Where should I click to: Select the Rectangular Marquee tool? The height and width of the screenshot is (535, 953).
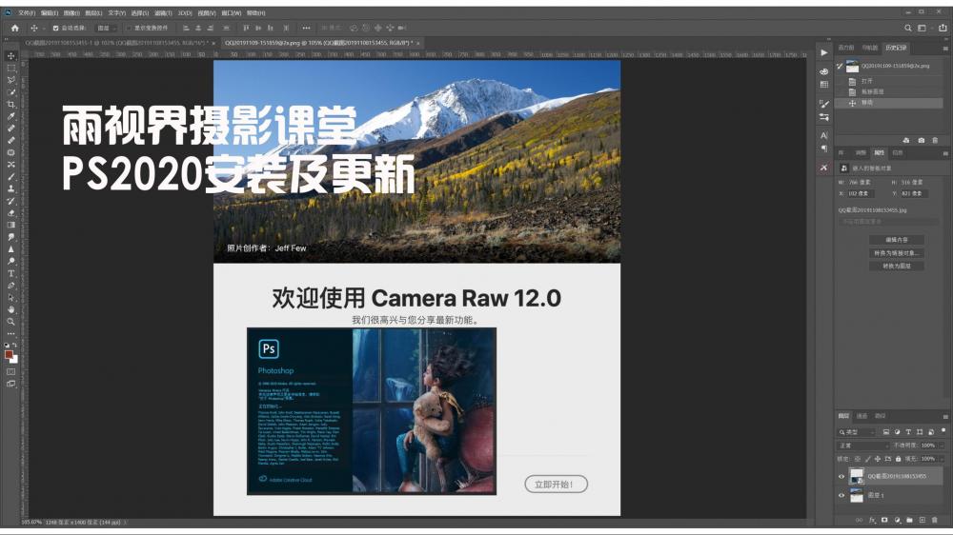coord(10,68)
